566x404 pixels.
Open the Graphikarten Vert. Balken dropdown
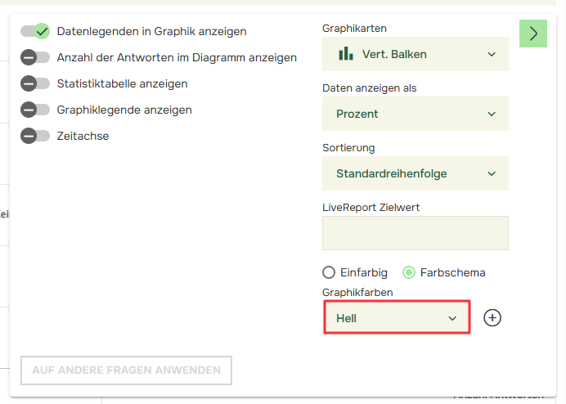pos(416,54)
